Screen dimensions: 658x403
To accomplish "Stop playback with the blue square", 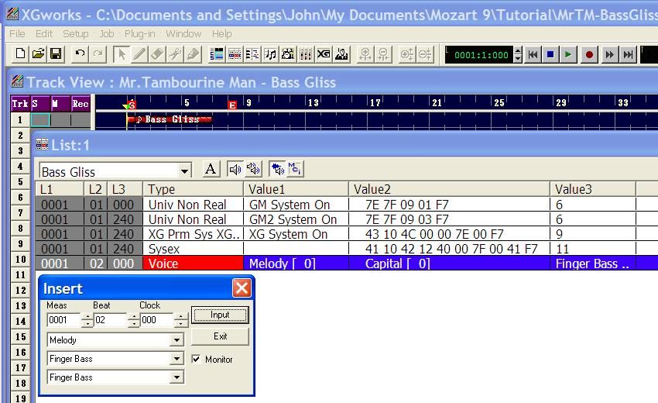I will point(550,54).
